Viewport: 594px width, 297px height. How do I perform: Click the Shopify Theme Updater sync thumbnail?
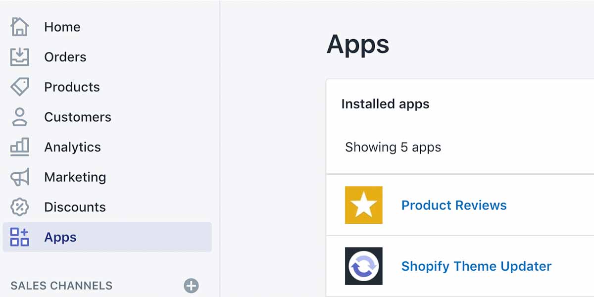click(364, 266)
